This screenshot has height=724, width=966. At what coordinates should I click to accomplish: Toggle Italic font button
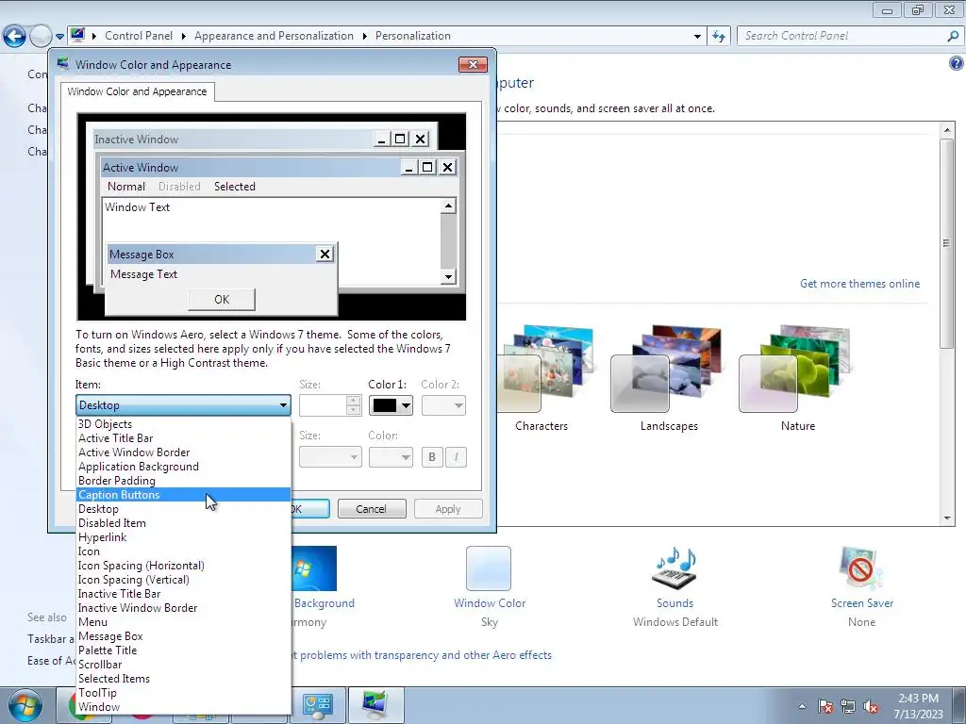click(456, 457)
